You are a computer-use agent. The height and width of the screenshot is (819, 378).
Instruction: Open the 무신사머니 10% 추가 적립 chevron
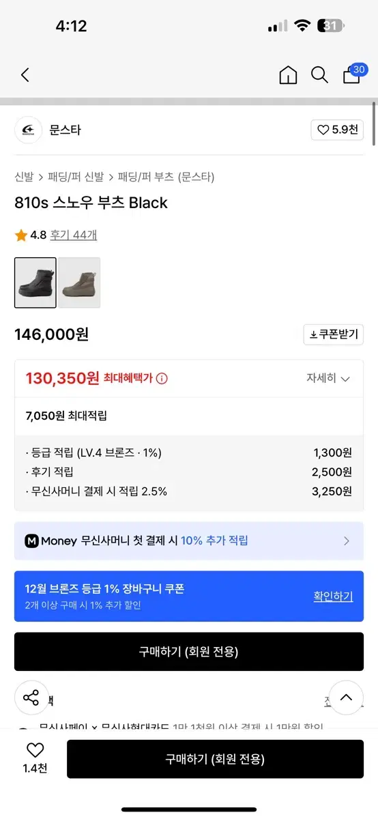(x=346, y=541)
